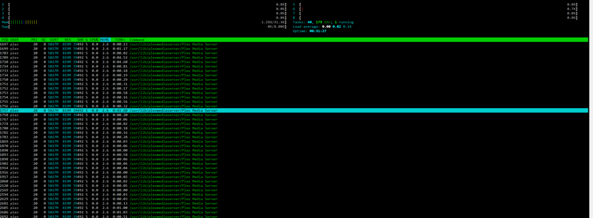Click the CPU 1 usage meter

tap(144, 5)
